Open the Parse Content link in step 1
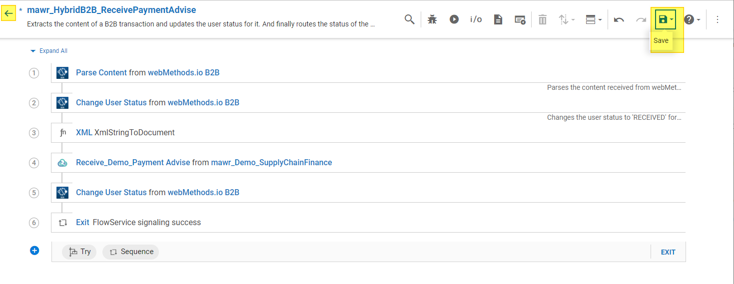The width and height of the screenshot is (734, 284). [x=101, y=73]
